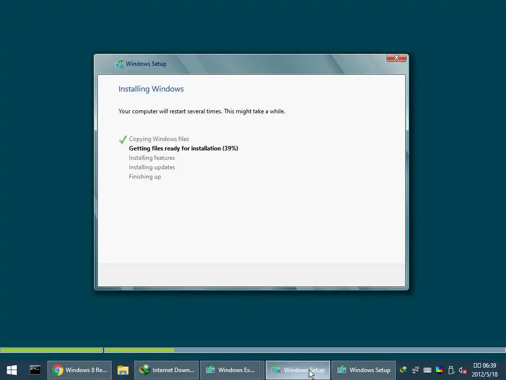The image size is (506, 380).
Task: Click 'Getting files ready for installation (39%)'
Action: coord(183,148)
